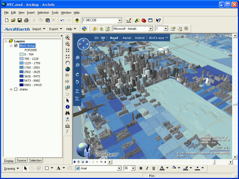Screen dimensions: 239x179
Task: Open the What's This help pointer
Action: pyautogui.click(x=159, y=20)
